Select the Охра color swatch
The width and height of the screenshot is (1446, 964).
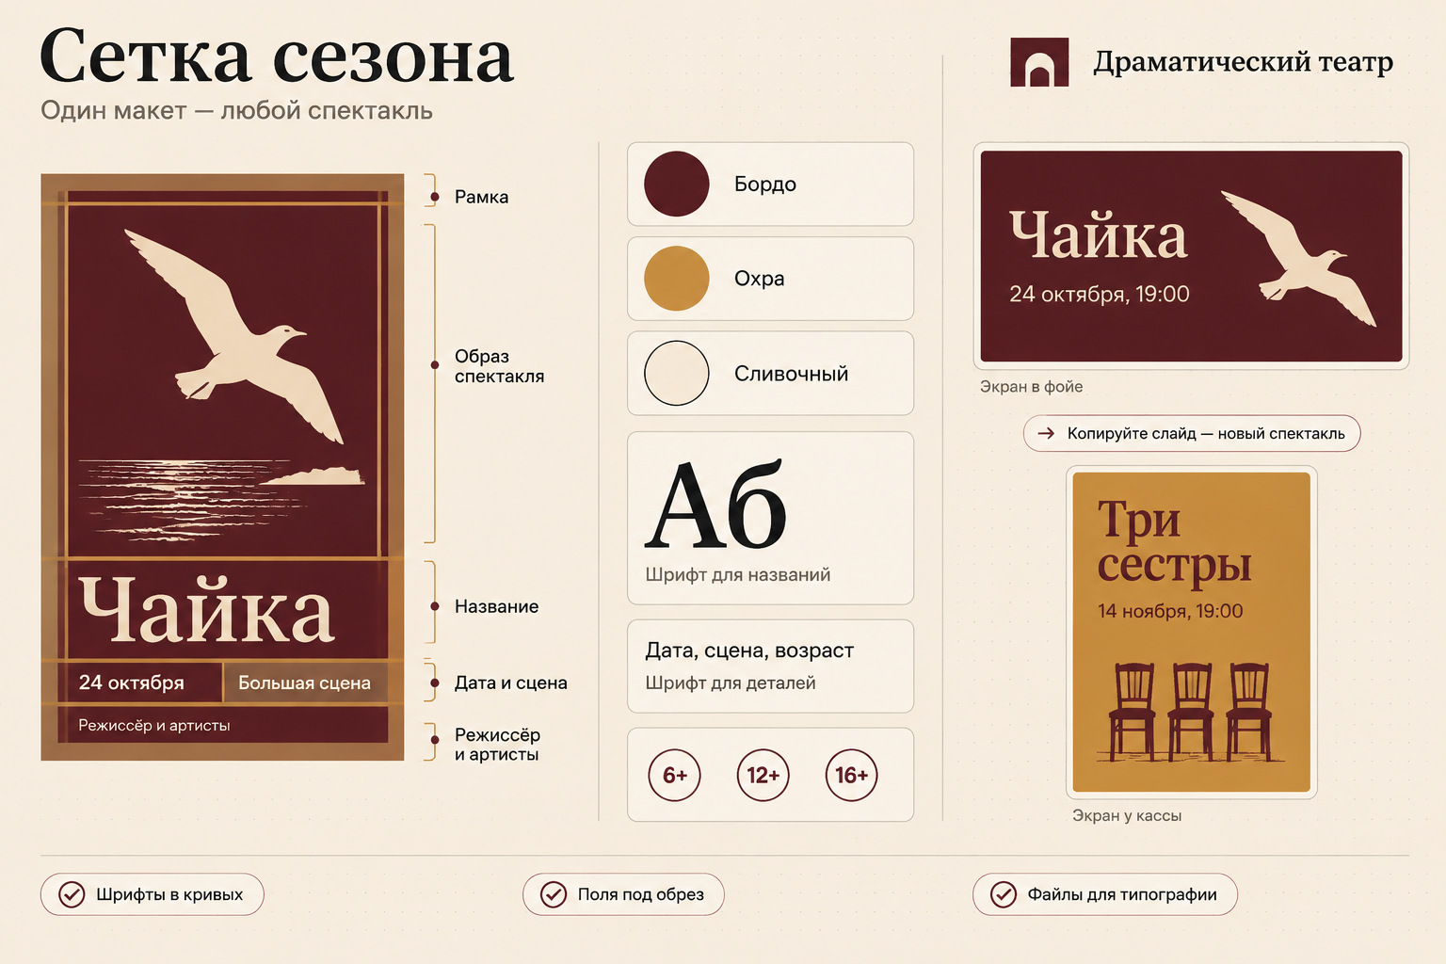point(676,279)
